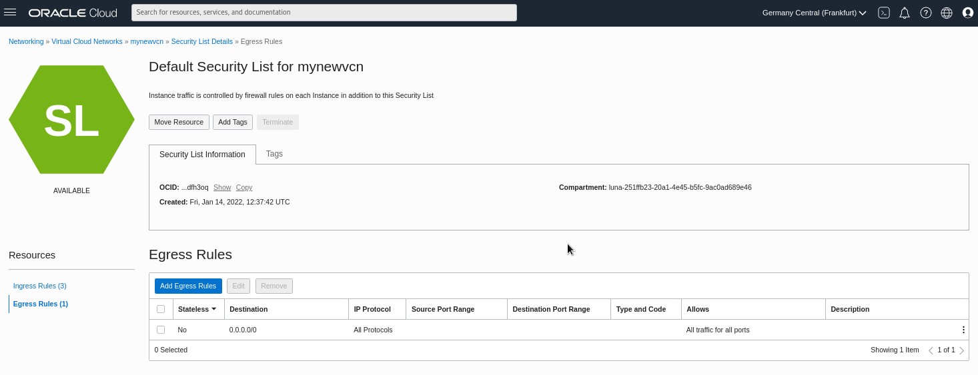
Task: Go to the Networking breadcrumb
Action: [x=26, y=41]
